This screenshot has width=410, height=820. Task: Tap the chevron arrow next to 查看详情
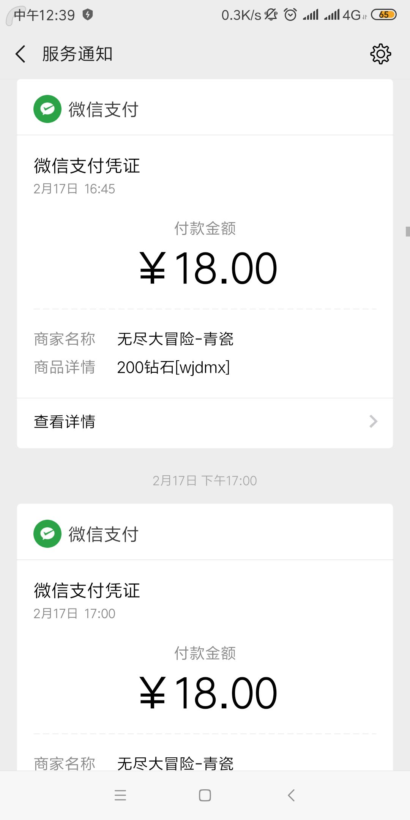[x=374, y=421]
